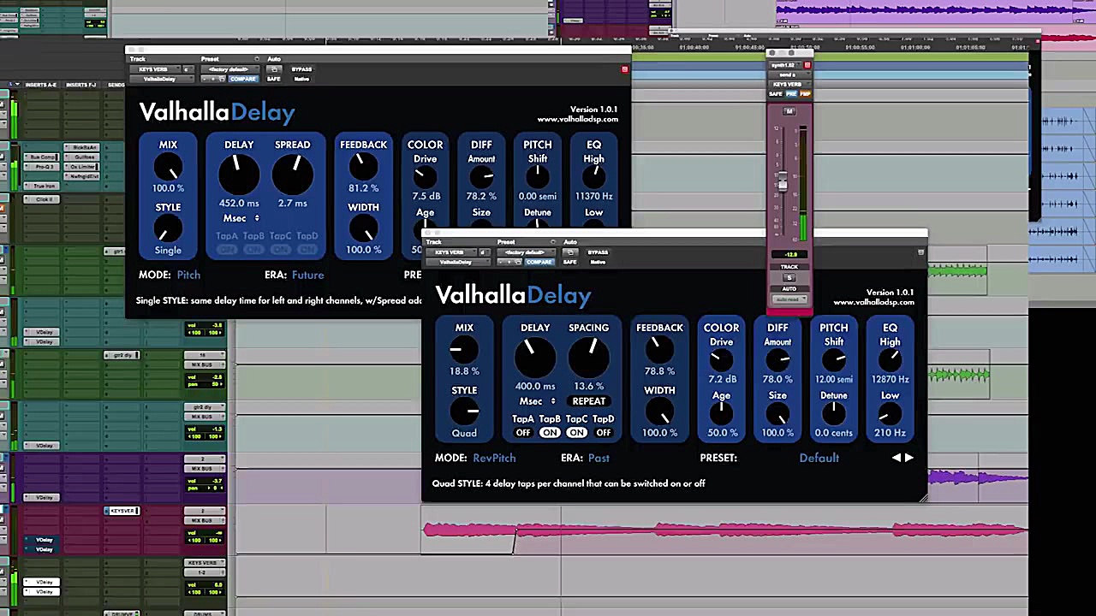Open MODE selector showing Pitch in back window

point(188,275)
